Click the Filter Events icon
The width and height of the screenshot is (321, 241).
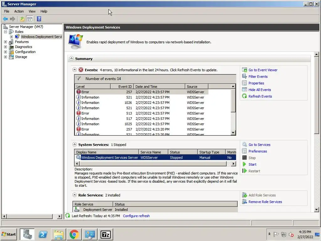click(245, 77)
